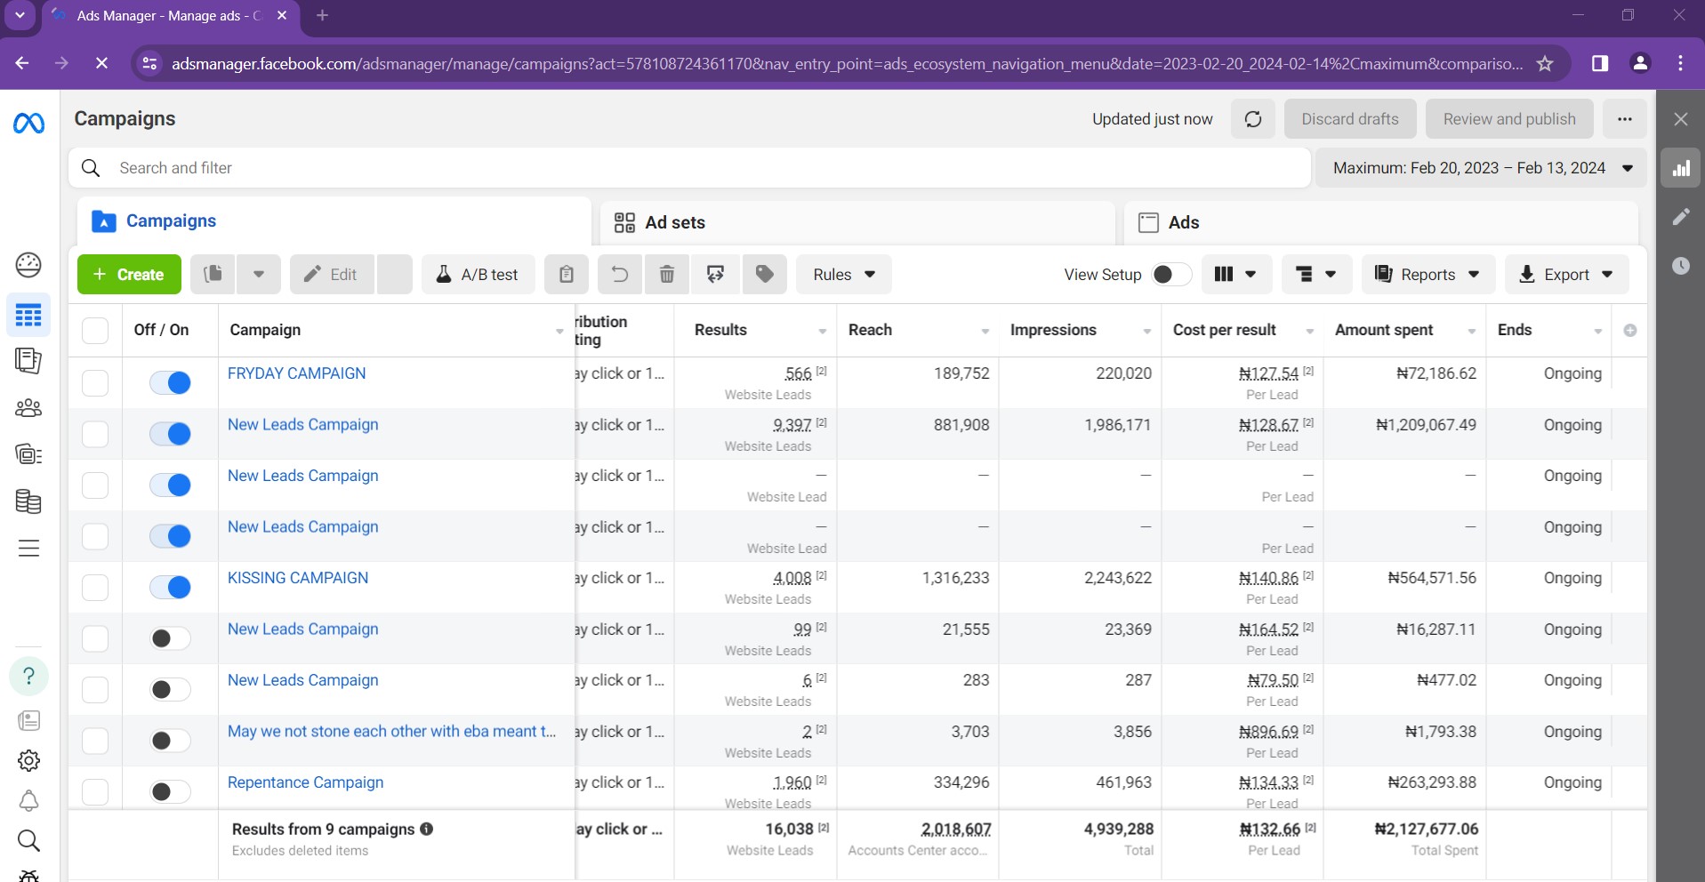1705x882 pixels.
Task: Toggle the View Setup switch
Action: coord(1170,275)
